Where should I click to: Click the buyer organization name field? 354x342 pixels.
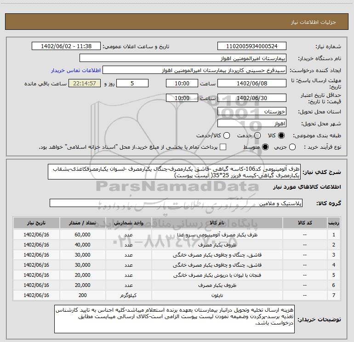[183, 58]
